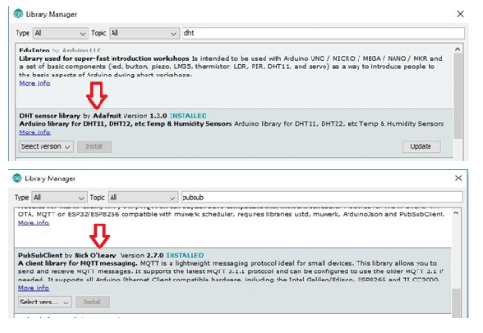The image size is (483, 333).
Task: Click the scroll up arrow in the pubsub results list
Action: tap(455, 213)
